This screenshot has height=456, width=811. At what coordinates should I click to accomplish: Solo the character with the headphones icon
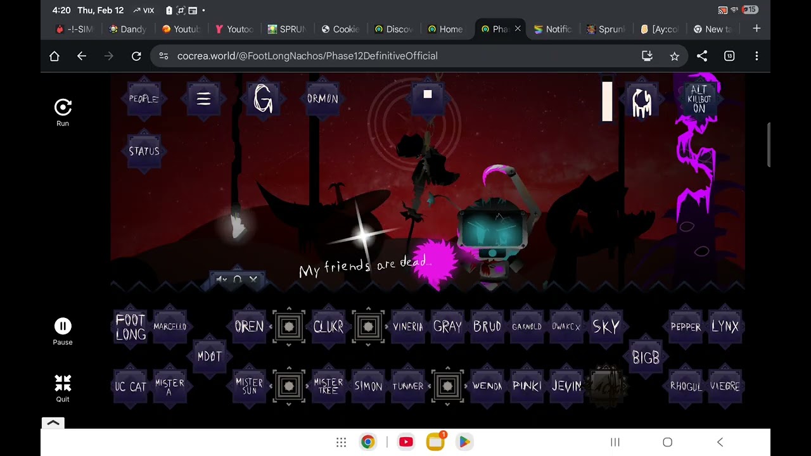coord(238,279)
